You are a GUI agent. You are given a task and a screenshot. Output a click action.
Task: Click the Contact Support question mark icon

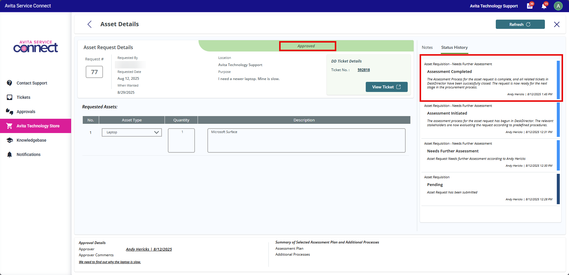click(10, 83)
